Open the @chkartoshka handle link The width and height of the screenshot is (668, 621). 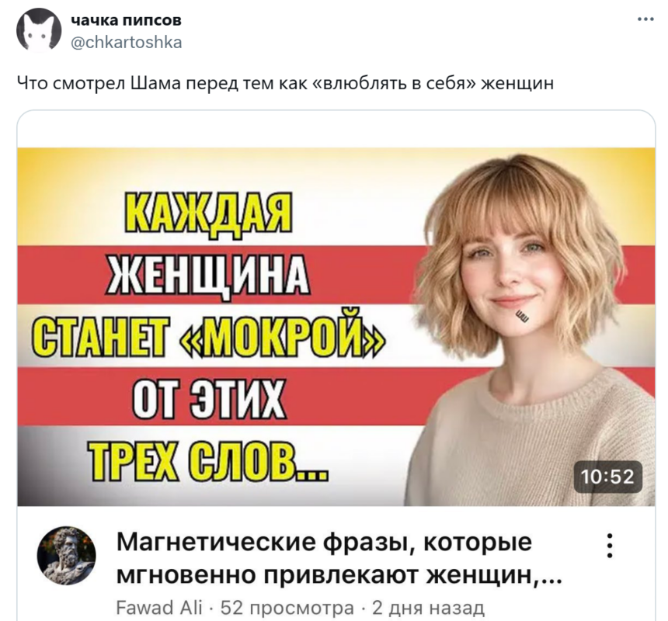coord(126,43)
